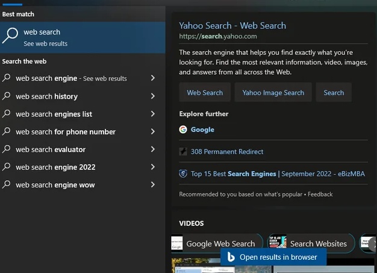Click search icon next to 'web search engine wow'
This screenshot has width=377, height=273.
[x=7, y=184]
